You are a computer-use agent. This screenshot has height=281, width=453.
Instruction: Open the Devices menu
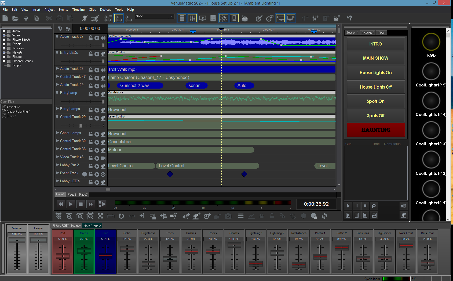(x=105, y=10)
